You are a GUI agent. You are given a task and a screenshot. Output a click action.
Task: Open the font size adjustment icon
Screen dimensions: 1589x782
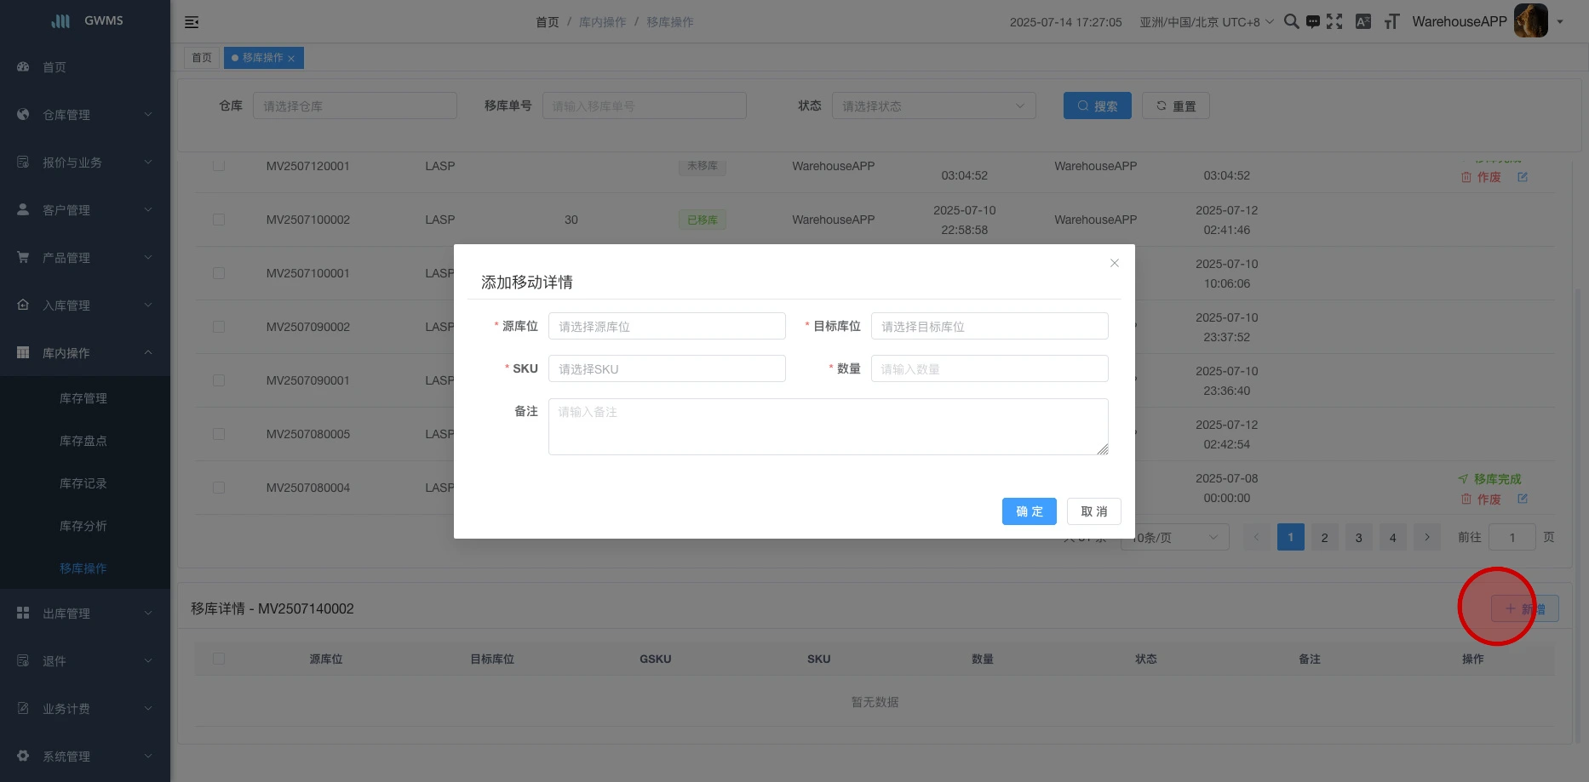(x=1391, y=22)
